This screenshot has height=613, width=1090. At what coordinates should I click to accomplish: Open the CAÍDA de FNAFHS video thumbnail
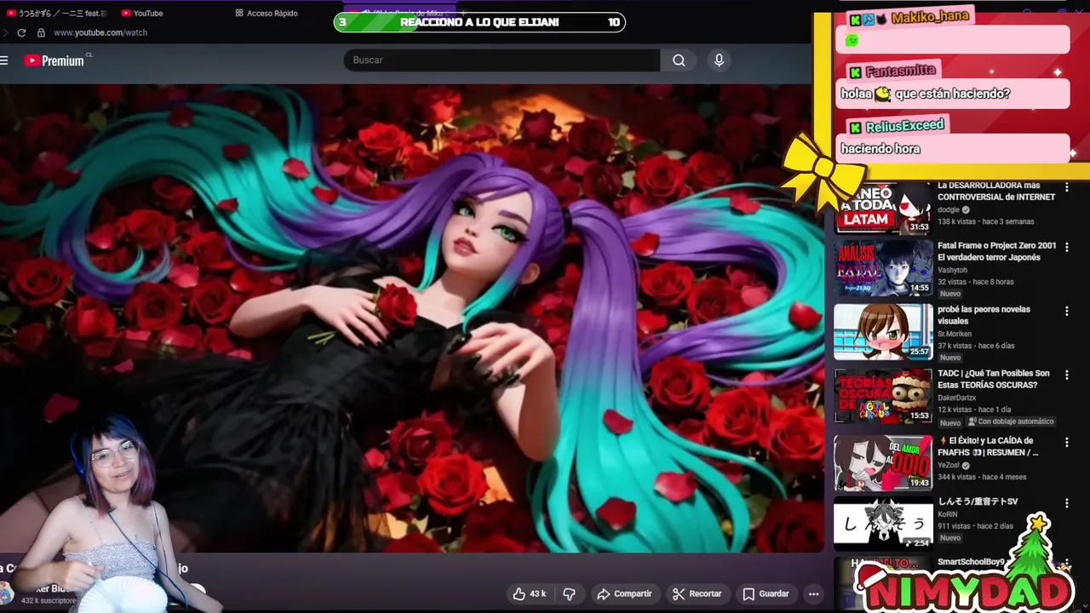tap(883, 462)
